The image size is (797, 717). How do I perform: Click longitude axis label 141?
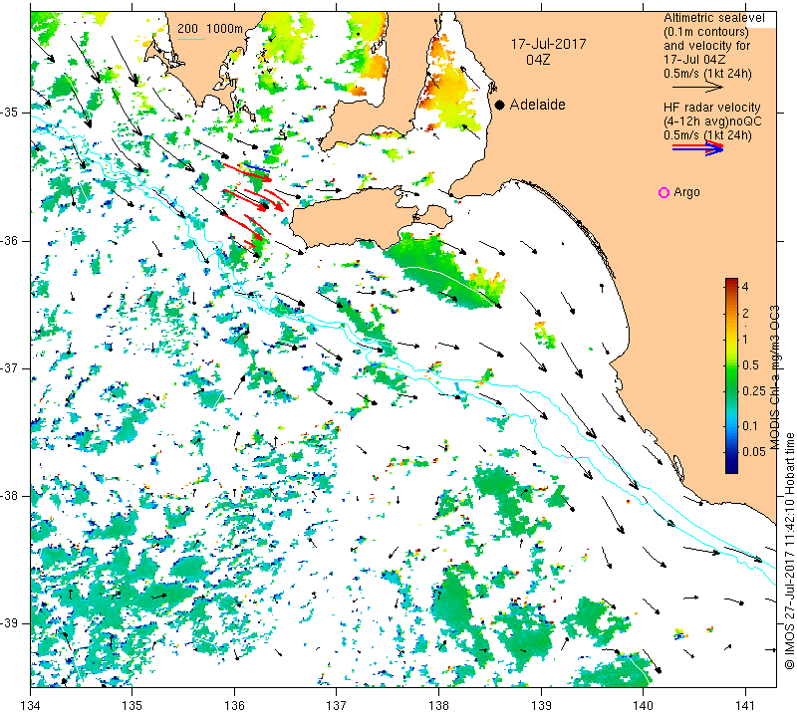tap(745, 705)
